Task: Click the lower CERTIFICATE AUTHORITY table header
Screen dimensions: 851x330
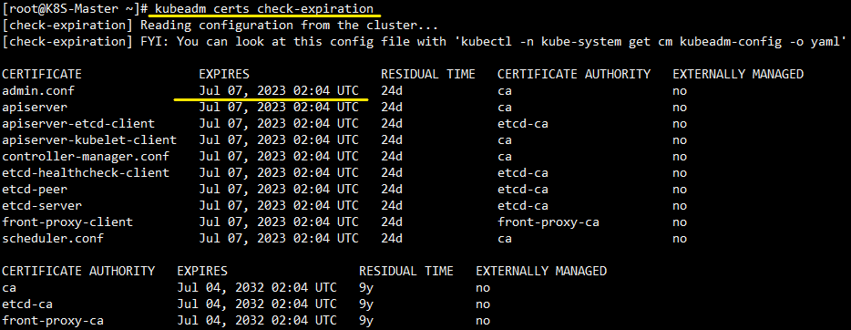Action: pos(78,271)
